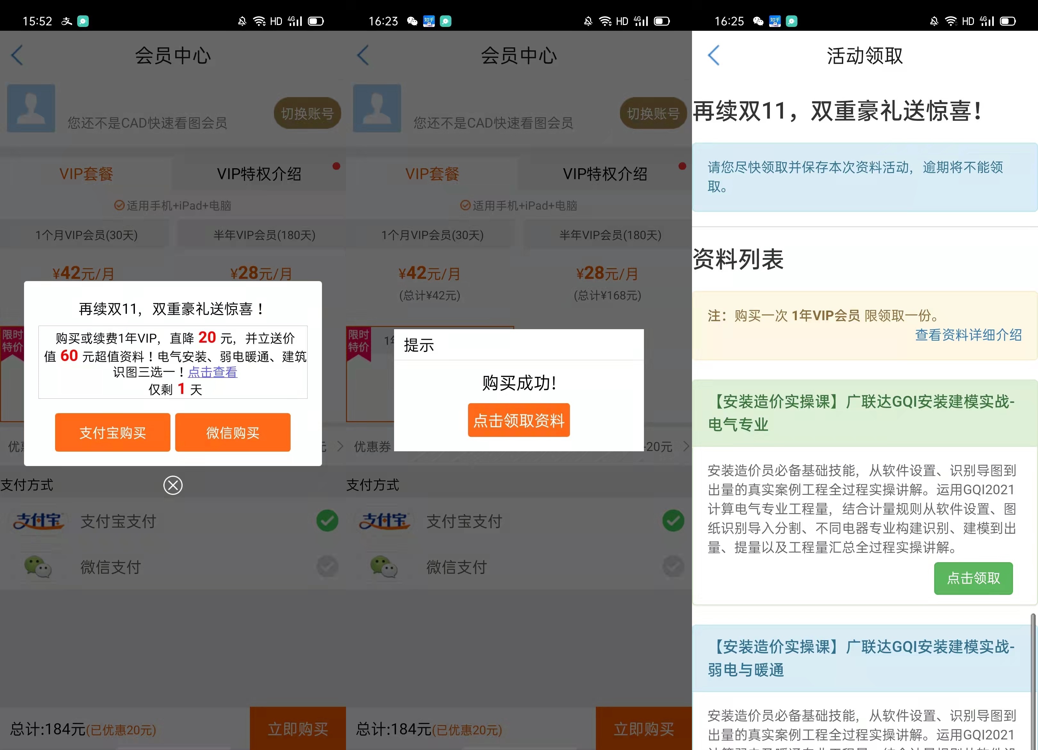This screenshot has width=1038, height=750.
Task: Tap 限时特价 ribbon, 16:23 screen
Action: click(x=358, y=343)
